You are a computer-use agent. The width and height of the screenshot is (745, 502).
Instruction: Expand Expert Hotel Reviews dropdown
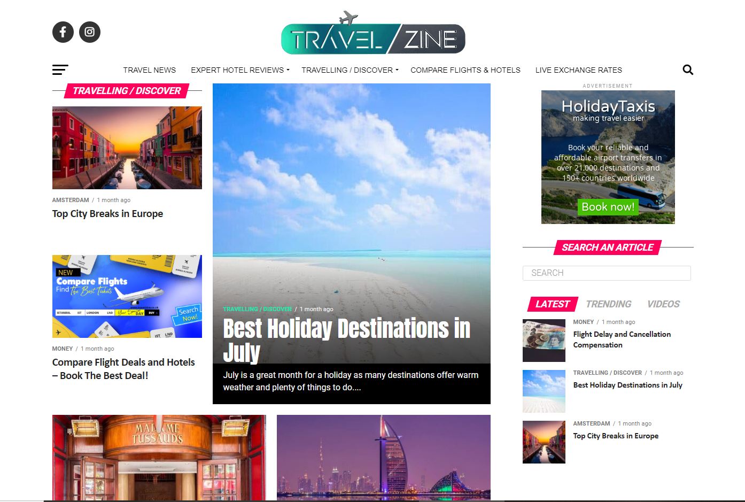pos(240,70)
